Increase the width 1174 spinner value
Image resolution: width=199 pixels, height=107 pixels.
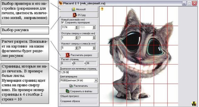(x=76, y=26)
